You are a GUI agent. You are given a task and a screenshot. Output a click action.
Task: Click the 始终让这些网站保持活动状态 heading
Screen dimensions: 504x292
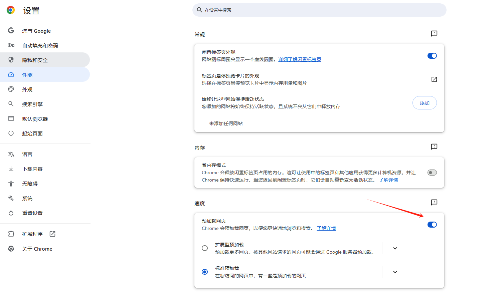tap(233, 99)
